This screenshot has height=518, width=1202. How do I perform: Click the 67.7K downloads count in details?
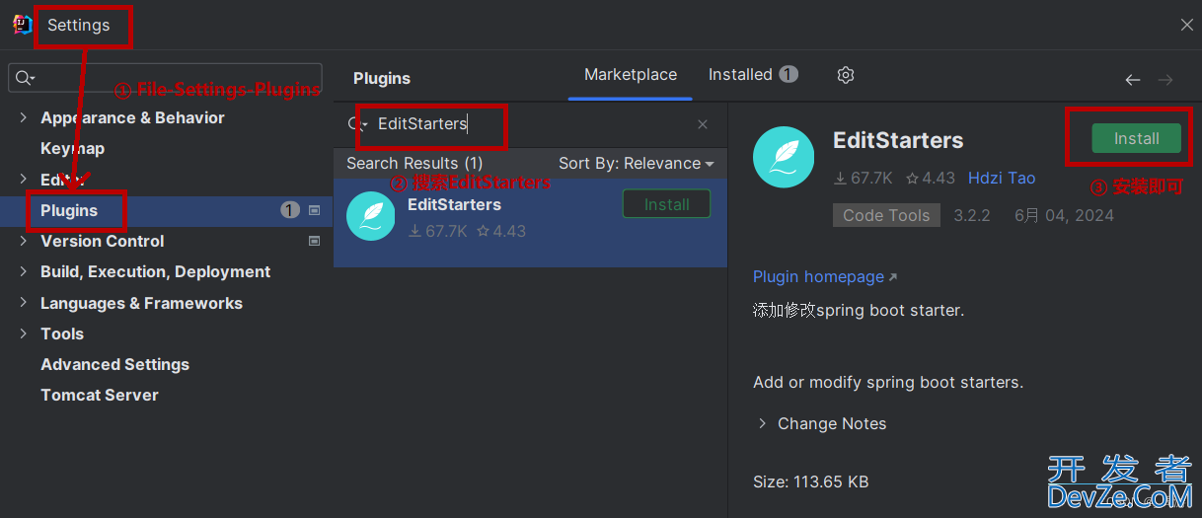864,178
